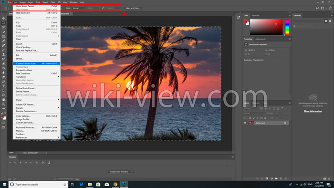Open the History panel icon
The width and height of the screenshot is (334, 188).
pyautogui.click(x=239, y=17)
